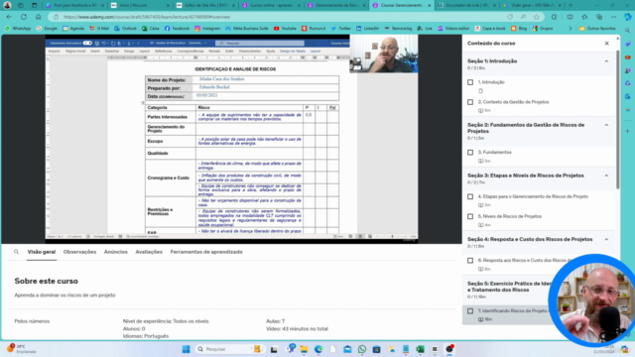Open the G Mail bookmark
The image size is (635, 357).
pyautogui.click(x=99, y=29)
